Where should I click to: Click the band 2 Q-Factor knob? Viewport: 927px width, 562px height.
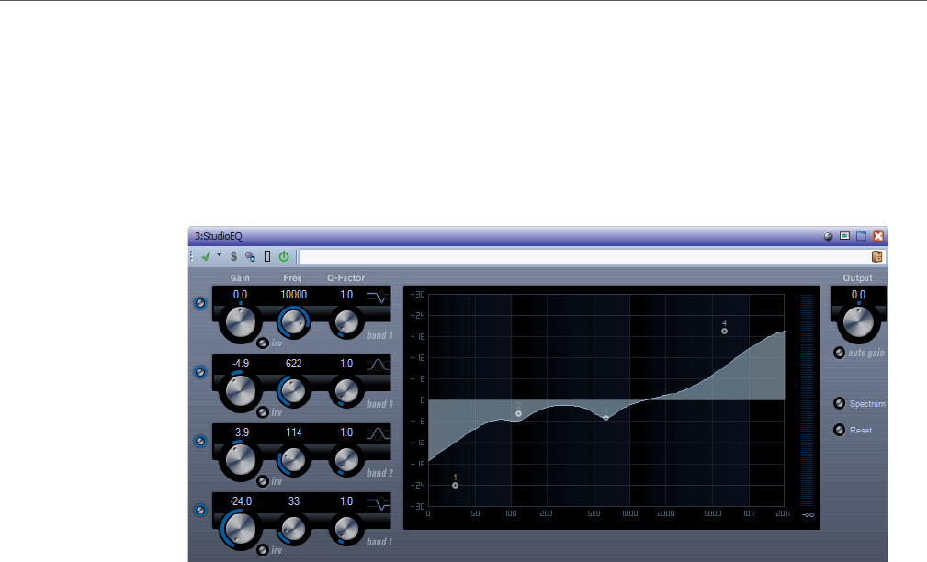click(x=346, y=460)
